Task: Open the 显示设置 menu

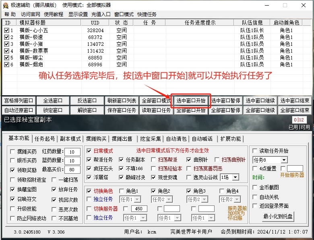Action: coord(78,14)
